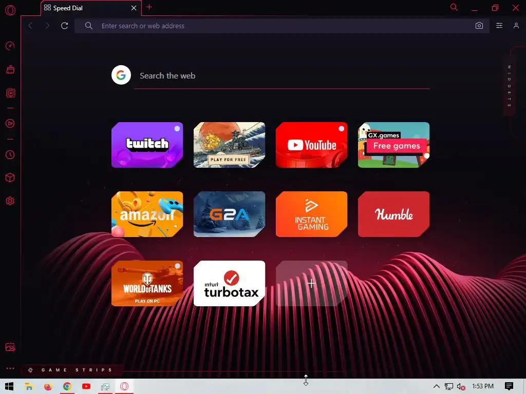Open the G2A speed dial tile

click(x=230, y=214)
